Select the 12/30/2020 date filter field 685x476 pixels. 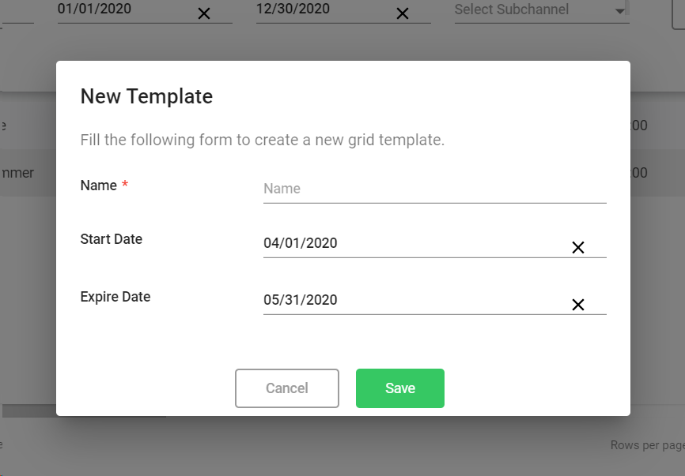pos(316,9)
